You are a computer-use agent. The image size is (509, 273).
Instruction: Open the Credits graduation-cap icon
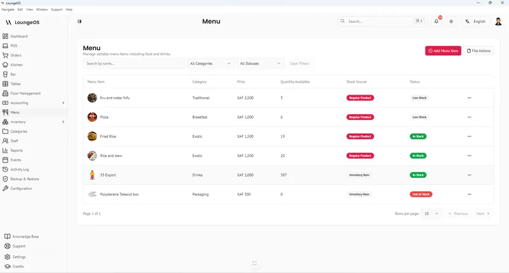[8, 266]
